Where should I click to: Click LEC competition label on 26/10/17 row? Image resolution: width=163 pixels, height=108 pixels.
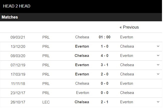[x=46, y=102]
